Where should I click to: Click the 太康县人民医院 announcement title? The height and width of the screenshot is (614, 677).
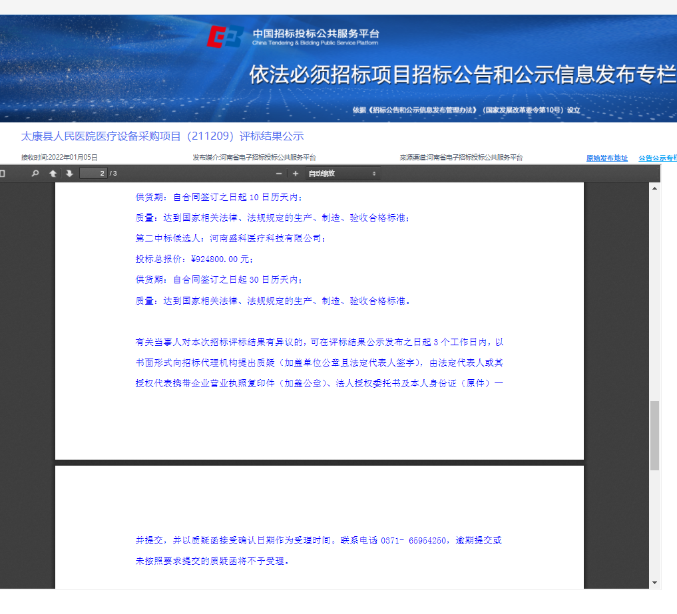[x=162, y=136]
